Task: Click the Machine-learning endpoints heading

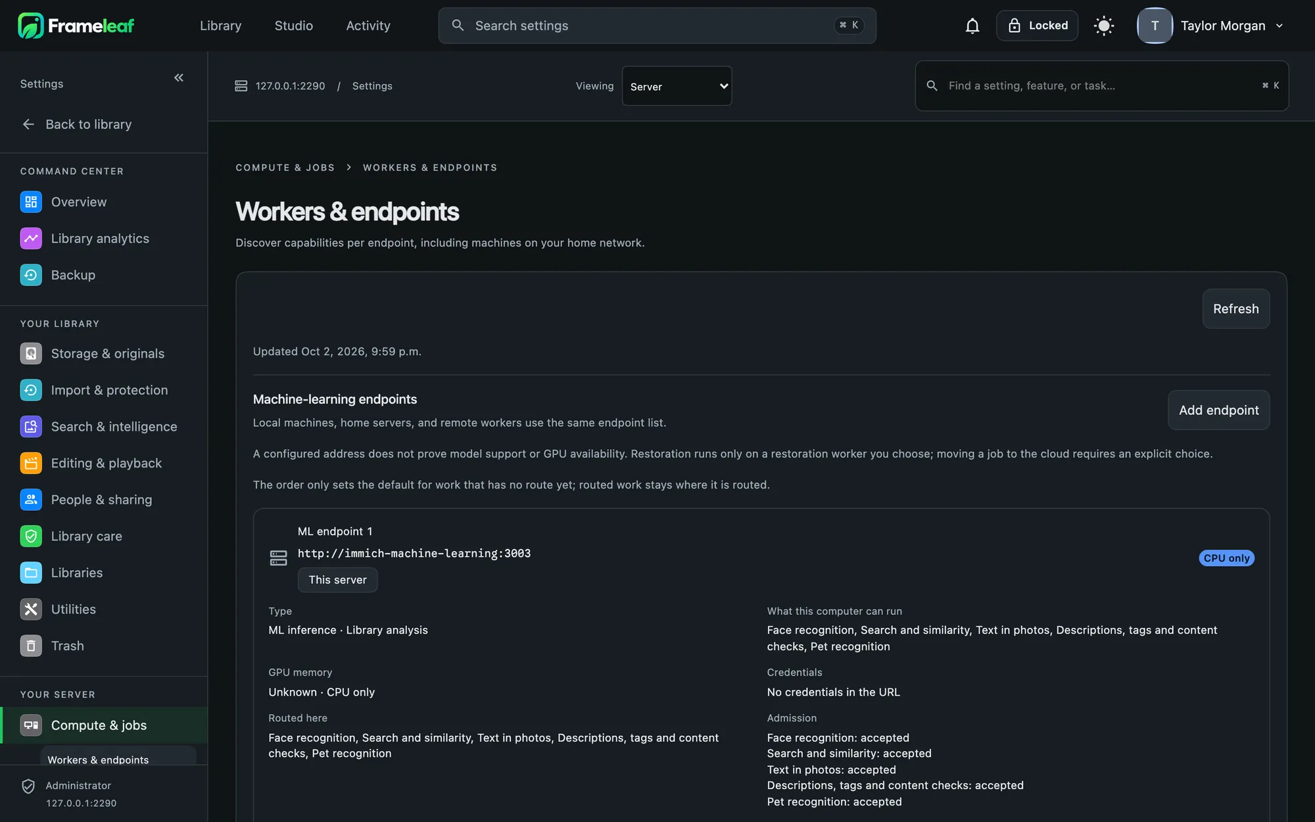Action: (x=335, y=399)
